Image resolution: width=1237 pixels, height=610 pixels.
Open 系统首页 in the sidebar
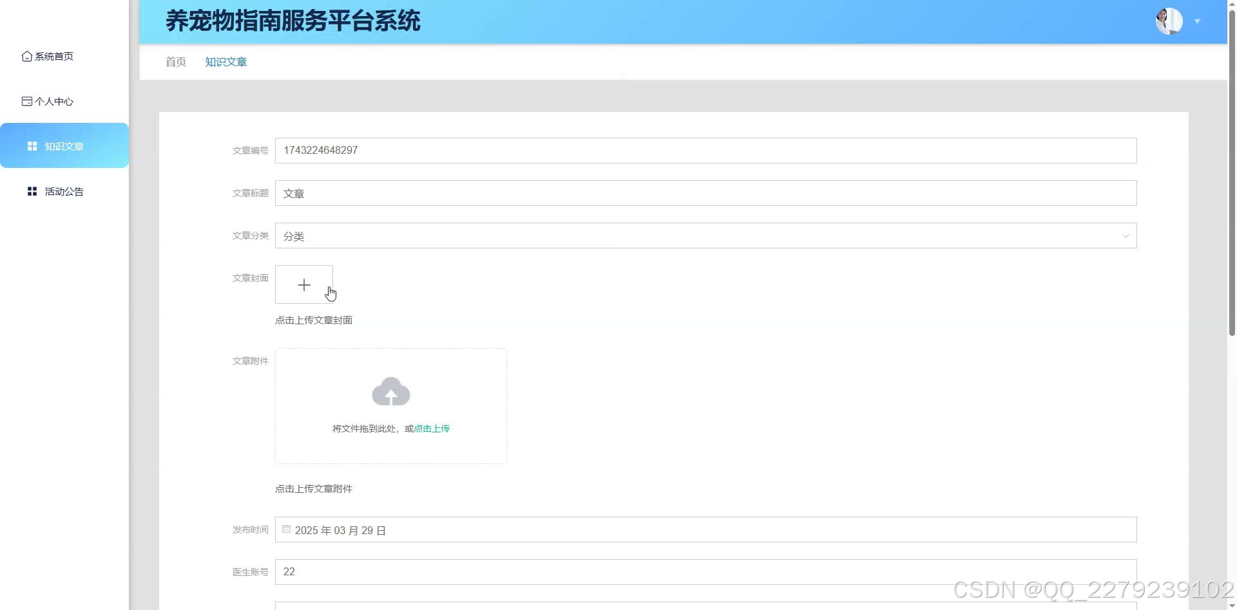pyautogui.click(x=48, y=57)
